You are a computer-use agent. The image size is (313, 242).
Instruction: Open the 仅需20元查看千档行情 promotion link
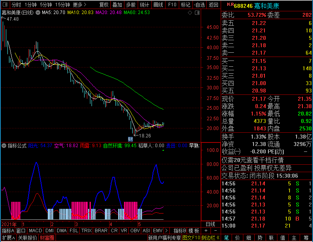tap(252, 160)
